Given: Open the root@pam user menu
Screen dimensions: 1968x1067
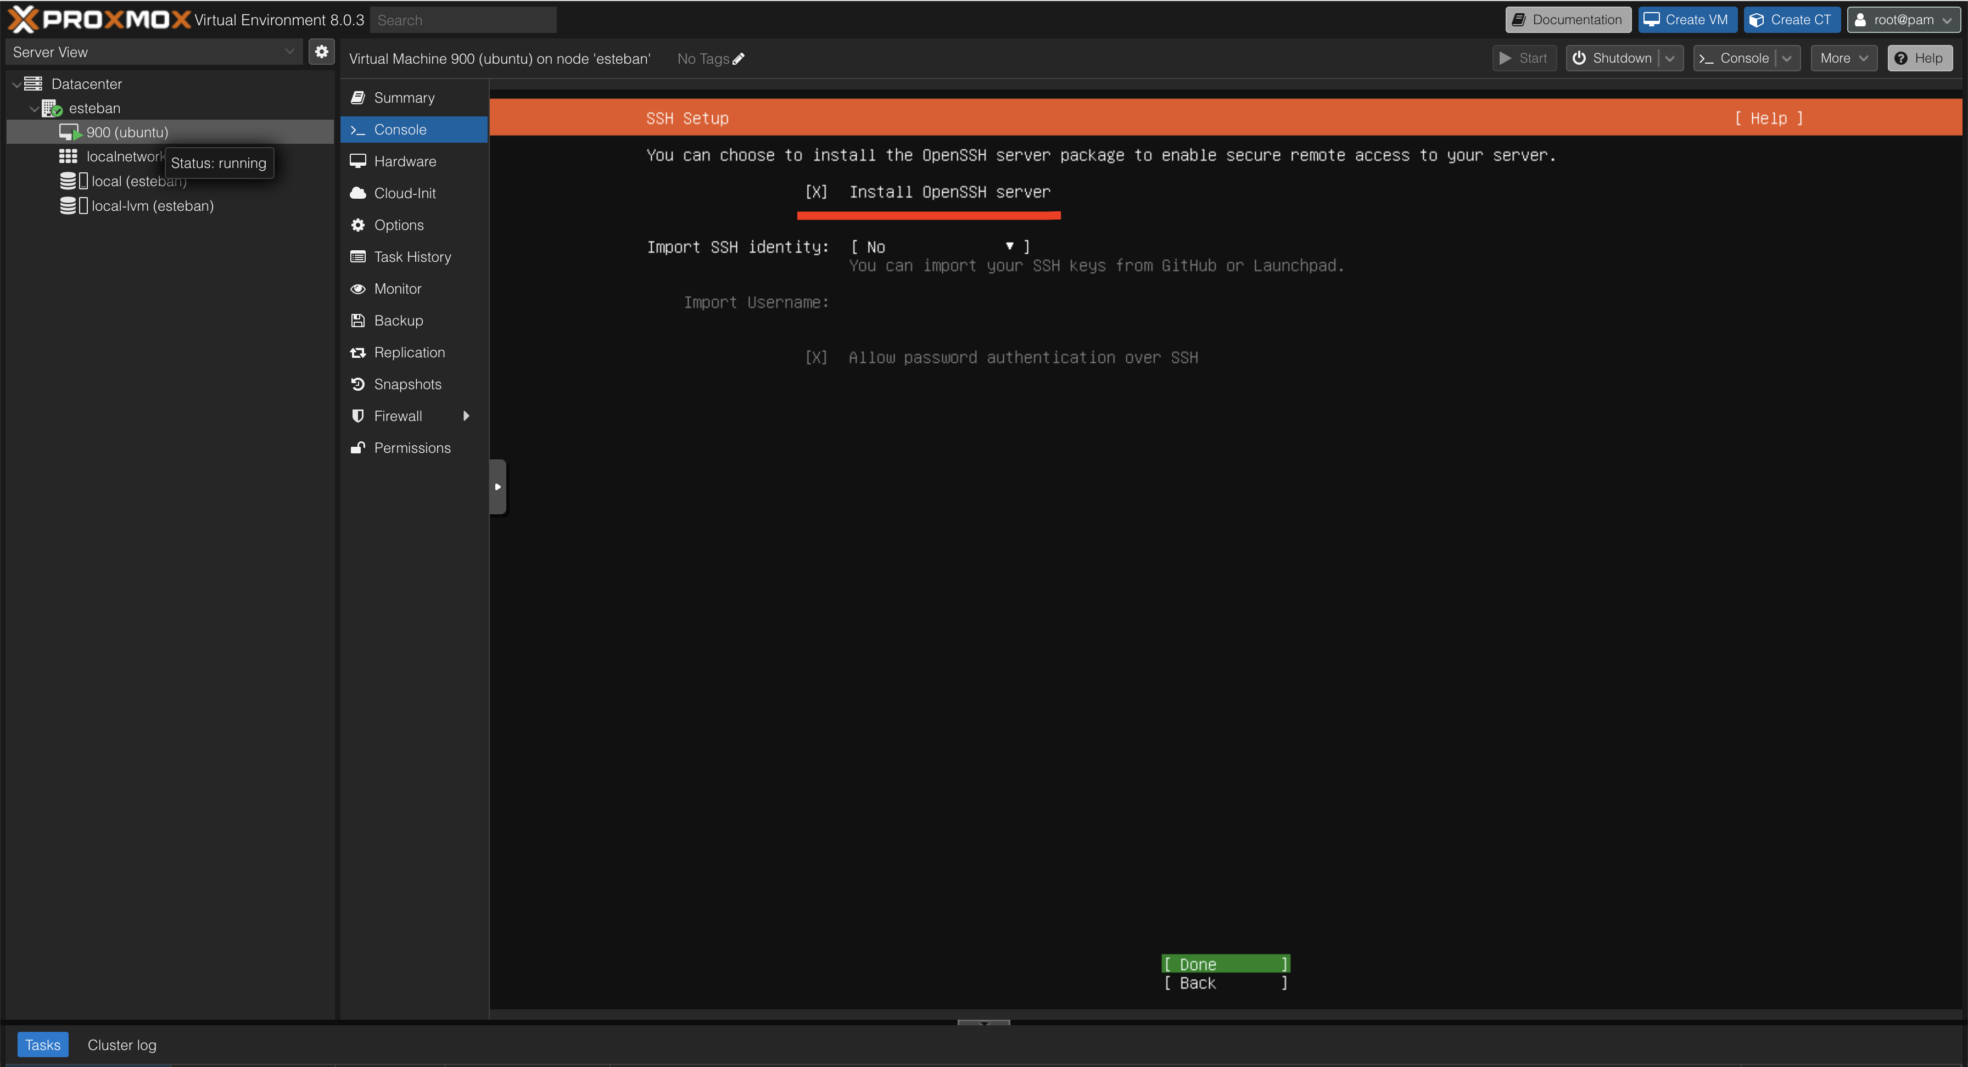Looking at the screenshot, I should 1905,20.
